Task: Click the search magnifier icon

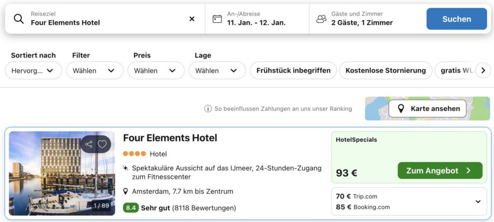Action: [x=19, y=19]
